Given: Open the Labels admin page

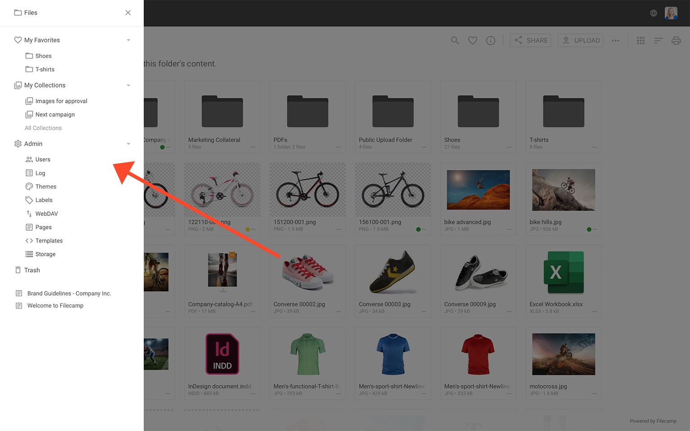Looking at the screenshot, I should (x=44, y=200).
